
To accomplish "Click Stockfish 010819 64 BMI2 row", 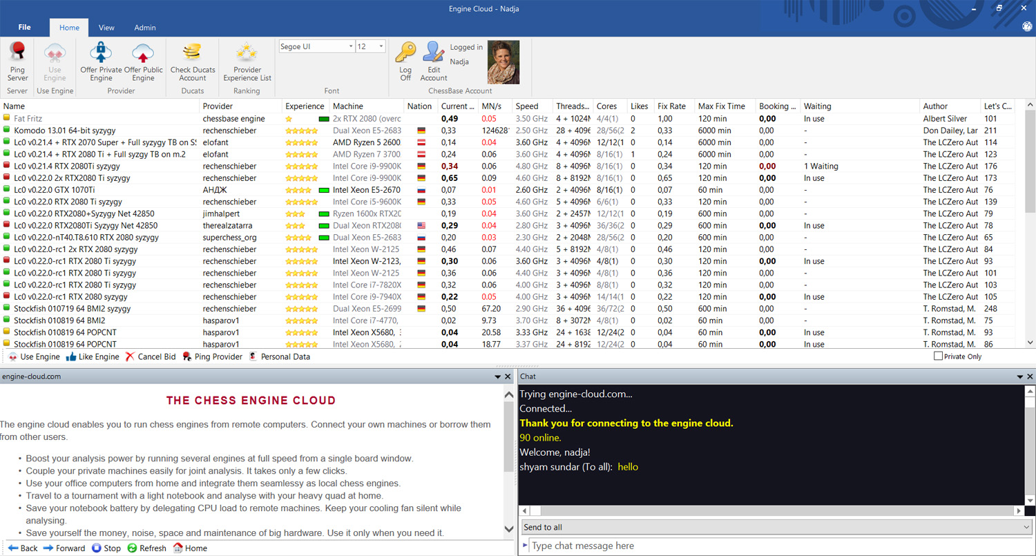I will click(508, 320).
